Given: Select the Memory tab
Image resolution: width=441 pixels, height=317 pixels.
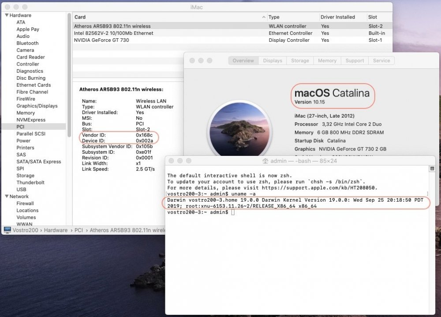Looking at the screenshot, I should coord(327,61).
